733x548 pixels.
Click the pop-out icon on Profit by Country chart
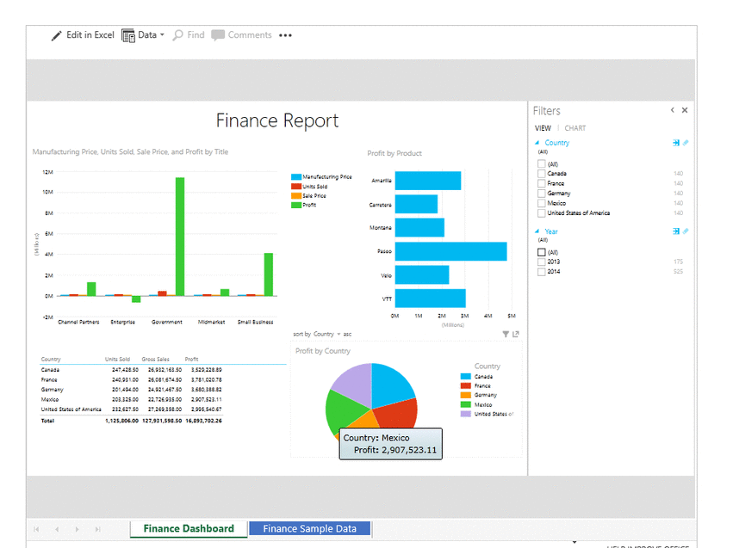[x=517, y=334]
